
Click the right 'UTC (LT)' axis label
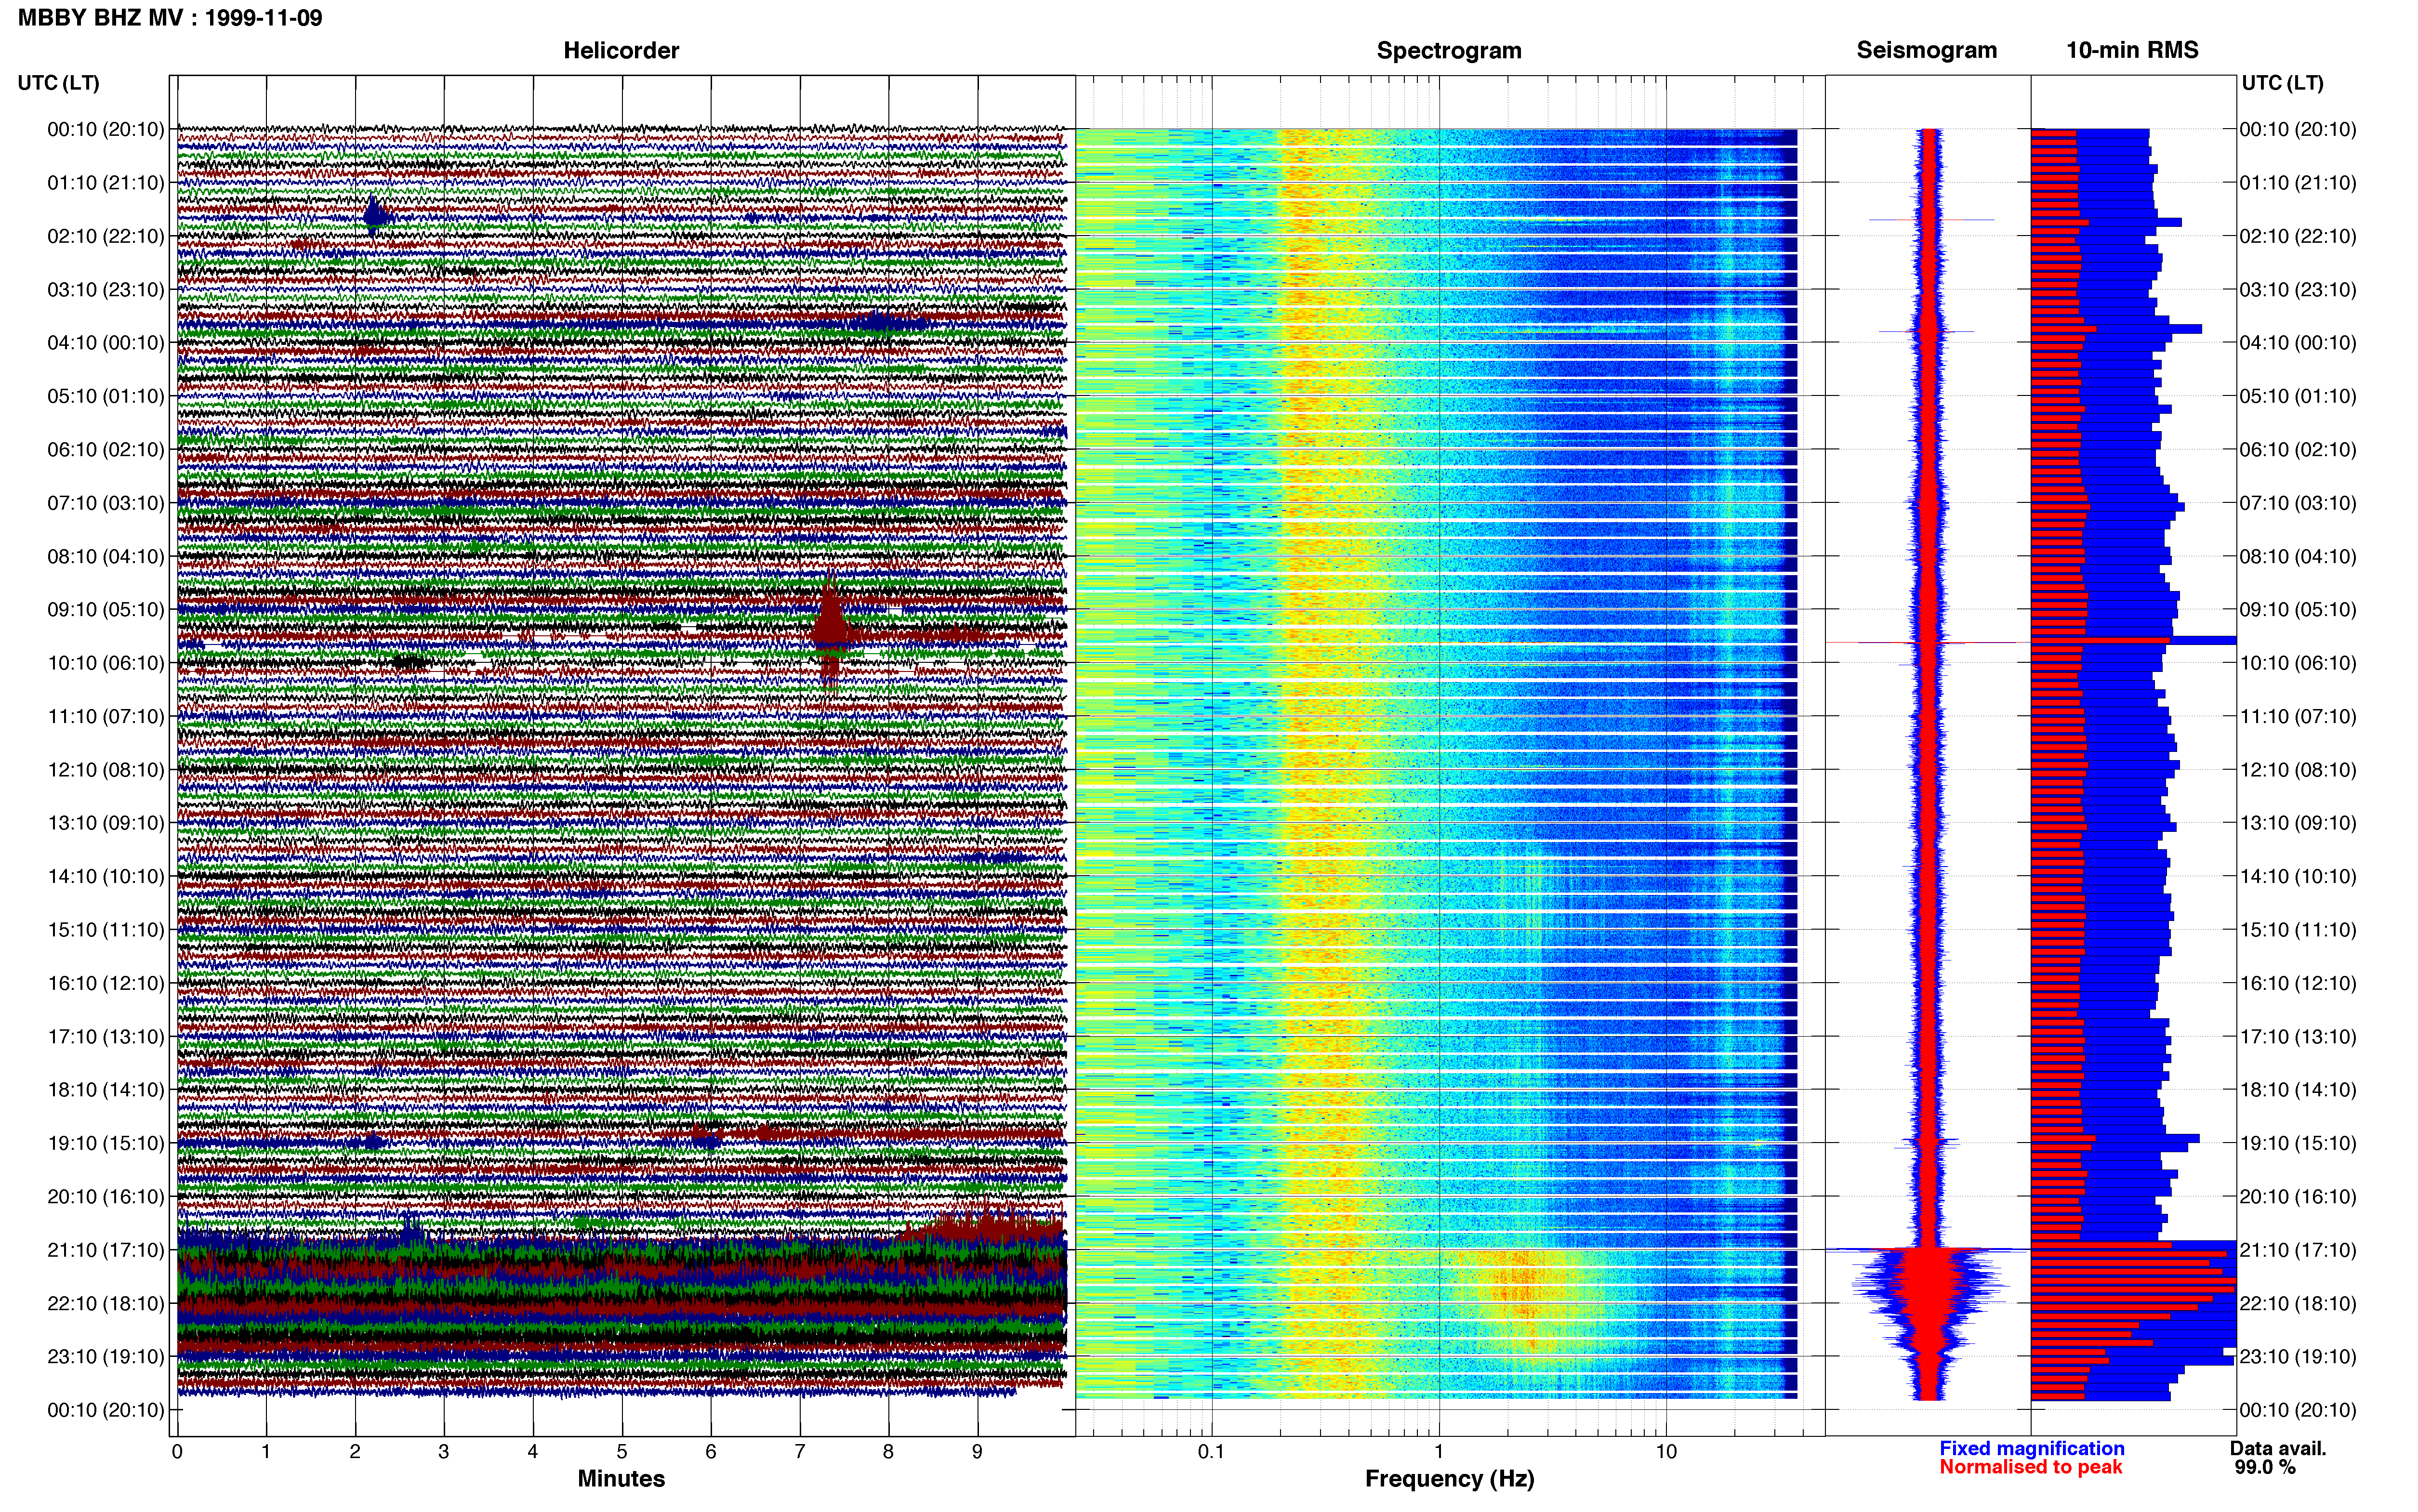click(2282, 83)
